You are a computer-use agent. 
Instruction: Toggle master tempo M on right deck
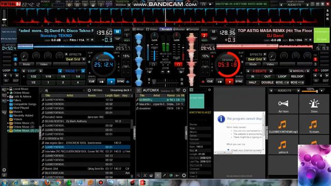click(x=214, y=32)
